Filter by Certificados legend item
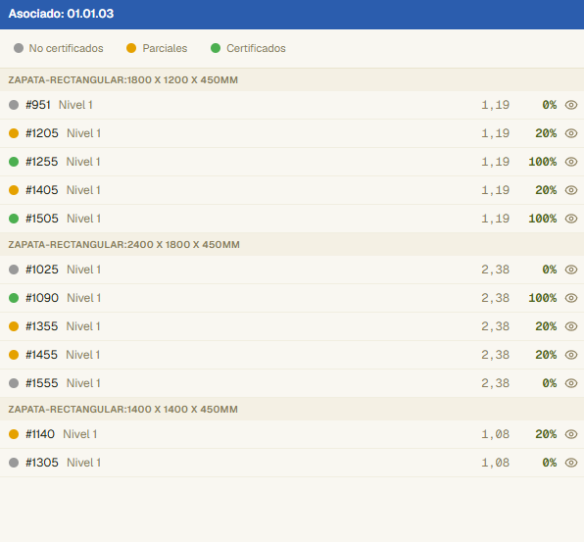 coord(248,48)
